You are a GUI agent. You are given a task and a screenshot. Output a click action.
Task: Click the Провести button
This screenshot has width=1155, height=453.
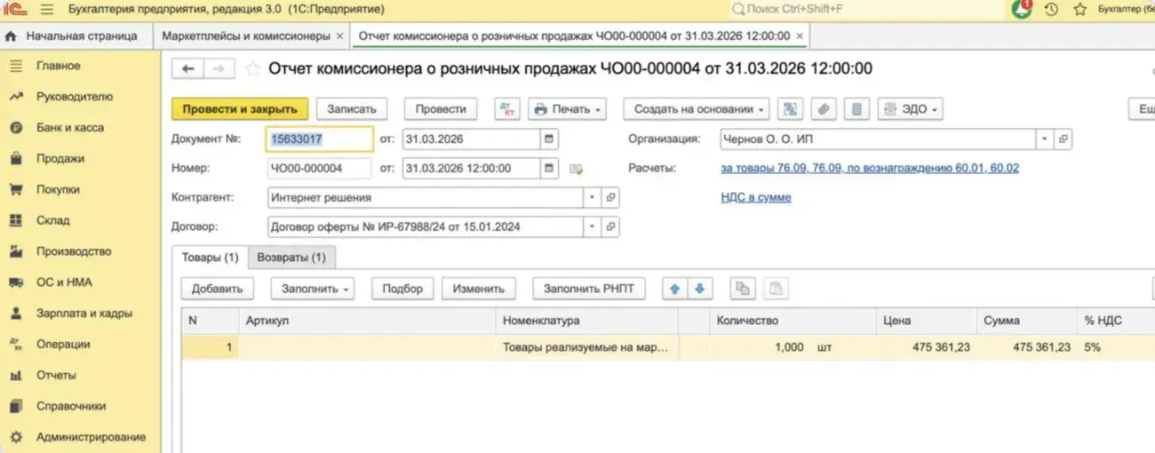click(441, 109)
